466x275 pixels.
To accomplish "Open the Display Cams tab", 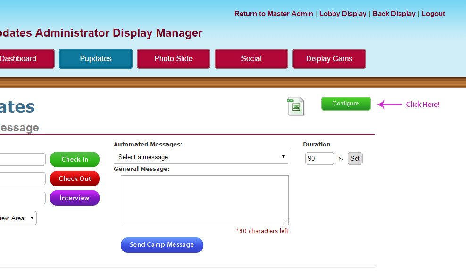I will pos(329,59).
